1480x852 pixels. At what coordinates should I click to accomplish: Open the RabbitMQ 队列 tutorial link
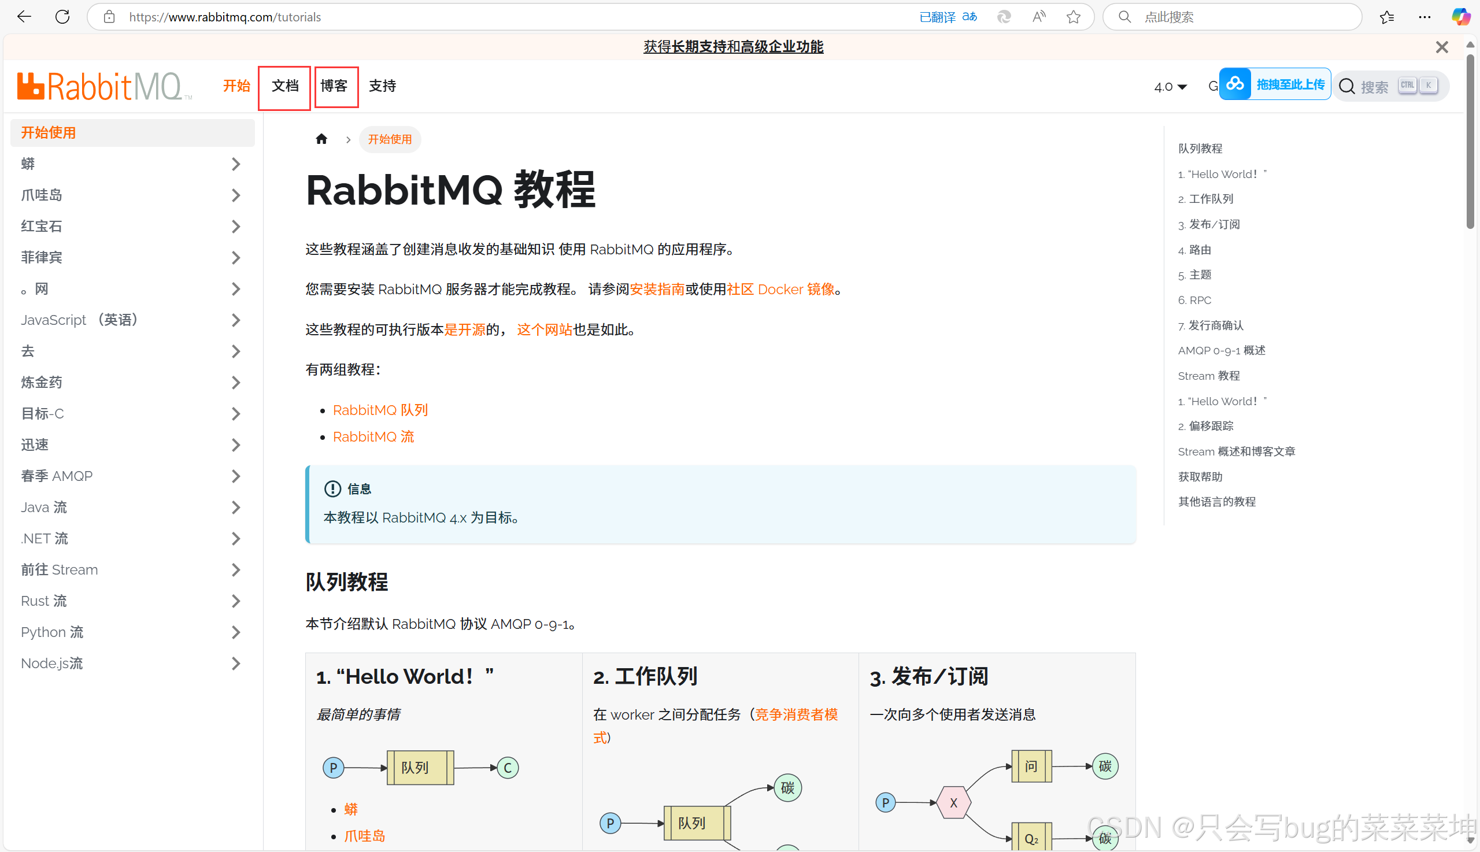pos(380,410)
